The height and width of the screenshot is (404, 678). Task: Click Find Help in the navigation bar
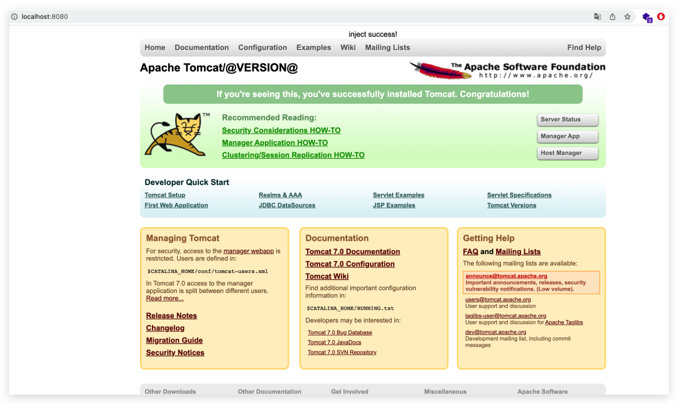(584, 48)
